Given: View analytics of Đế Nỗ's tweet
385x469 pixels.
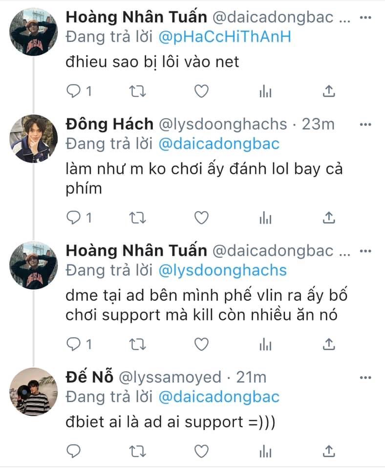Looking at the screenshot, I should point(265,450).
